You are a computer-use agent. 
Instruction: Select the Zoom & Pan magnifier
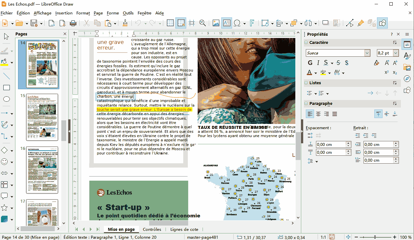click(x=202, y=23)
